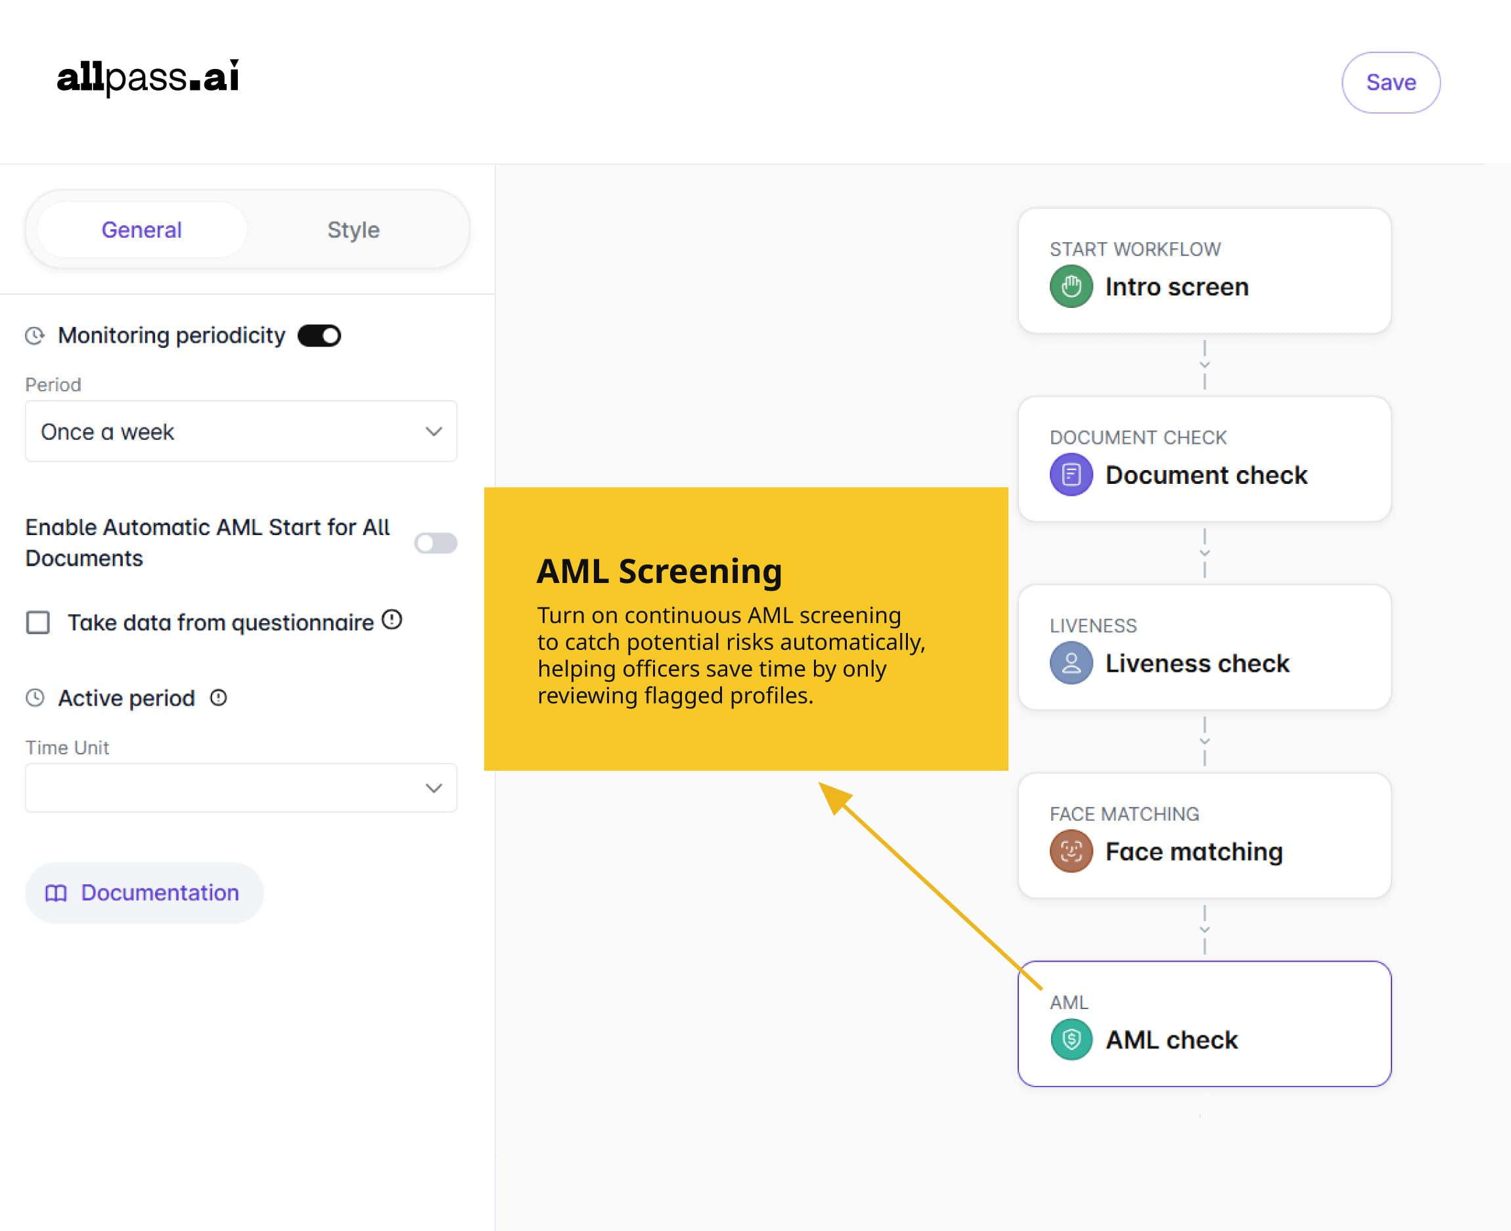The image size is (1511, 1231).
Task: Open the Period dropdown showing Once a week
Action: pos(241,431)
